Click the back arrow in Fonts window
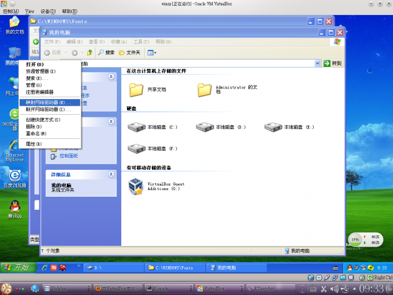Image resolution: width=393 pixels, height=295 pixels. pyautogui.click(x=36, y=42)
